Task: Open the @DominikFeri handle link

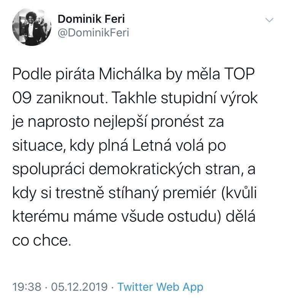Action: point(93,33)
